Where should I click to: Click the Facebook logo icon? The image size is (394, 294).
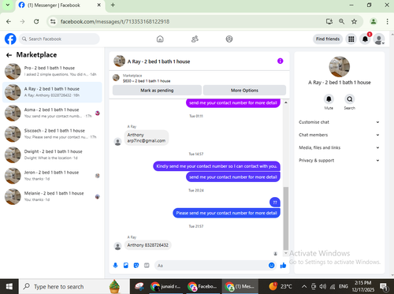tap(10, 39)
